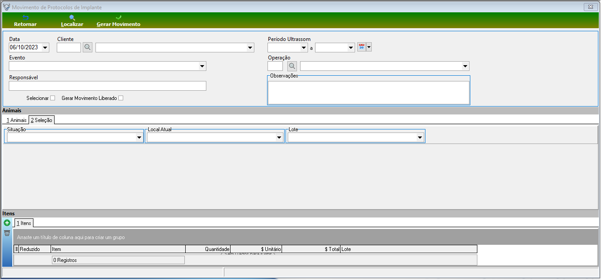Viewport: 601px width, 280px height.
Task: Sort by the Quantidade column header
Action: pyautogui.click(x=208, y=249)
